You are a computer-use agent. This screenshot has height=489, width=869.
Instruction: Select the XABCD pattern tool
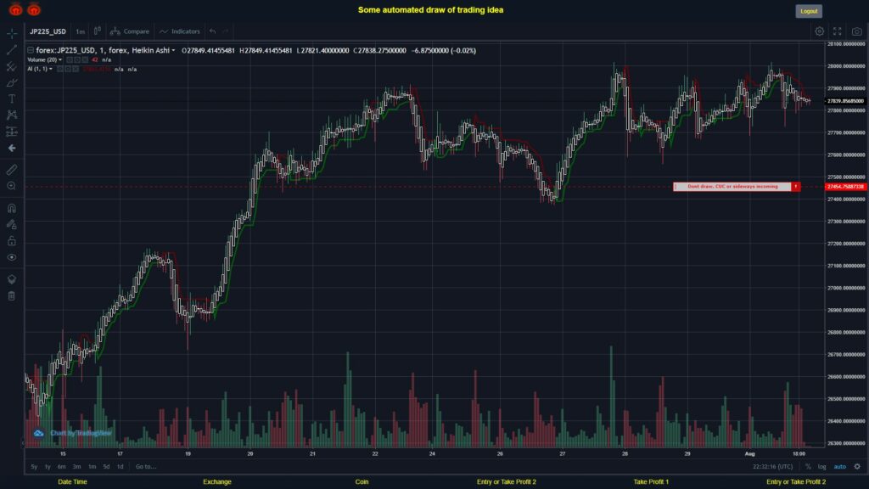pos(12,115)
